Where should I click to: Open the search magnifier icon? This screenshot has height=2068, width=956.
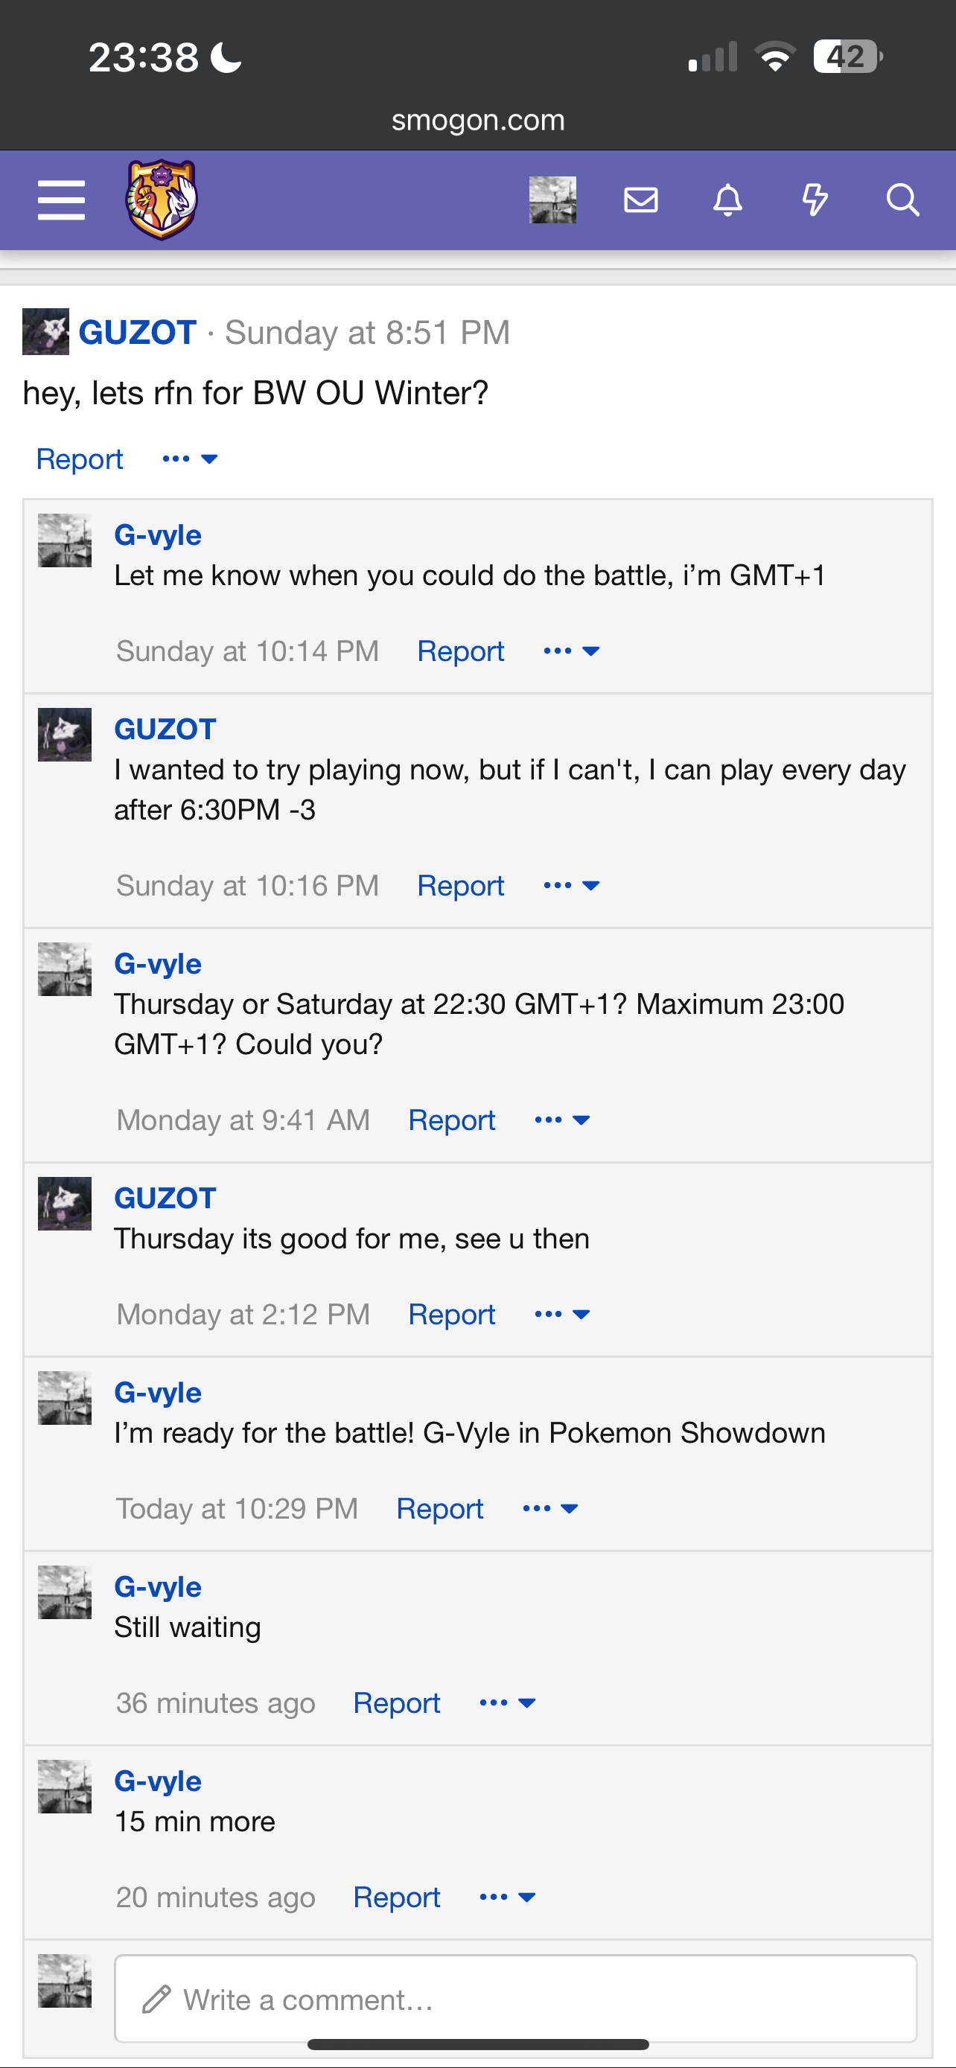902,200
